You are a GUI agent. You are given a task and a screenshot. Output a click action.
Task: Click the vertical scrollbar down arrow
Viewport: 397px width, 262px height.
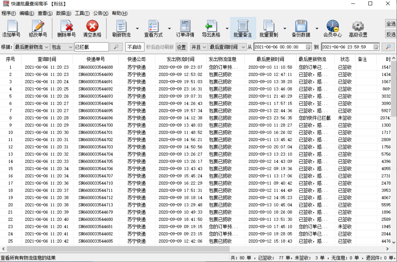tap(394, 242)
